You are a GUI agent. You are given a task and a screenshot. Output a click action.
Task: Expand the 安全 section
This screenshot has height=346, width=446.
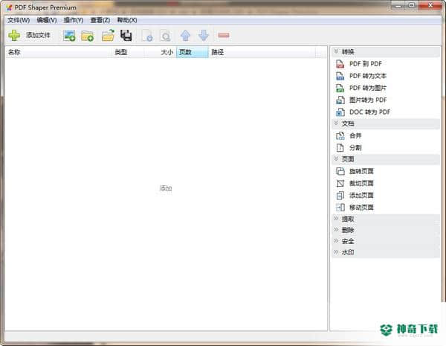[385, 241]
